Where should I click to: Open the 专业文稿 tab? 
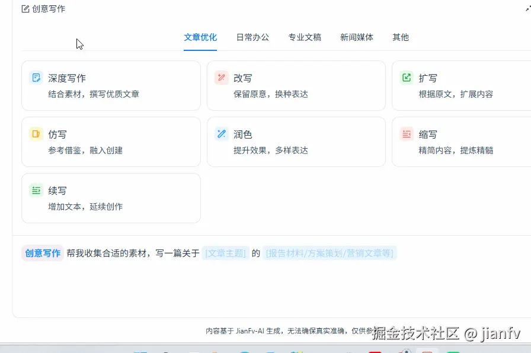[x=305, y=37]
